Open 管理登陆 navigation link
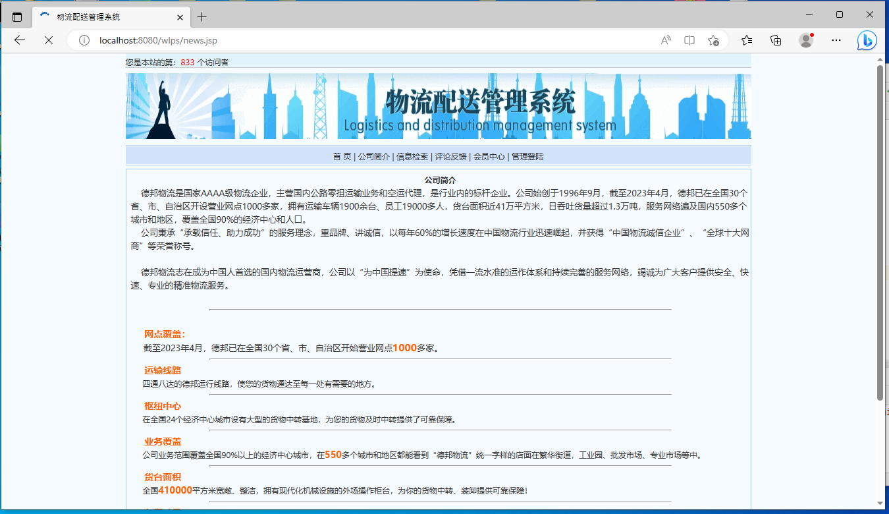 click(x=528, y=157)
